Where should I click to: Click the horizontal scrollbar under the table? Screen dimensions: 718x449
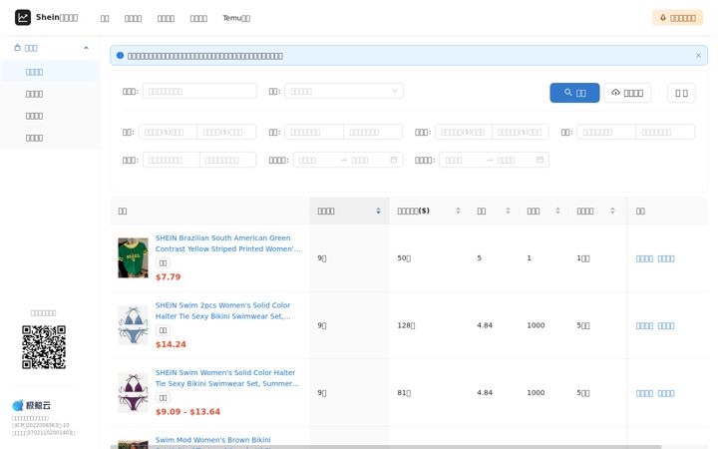pos(386,447)
